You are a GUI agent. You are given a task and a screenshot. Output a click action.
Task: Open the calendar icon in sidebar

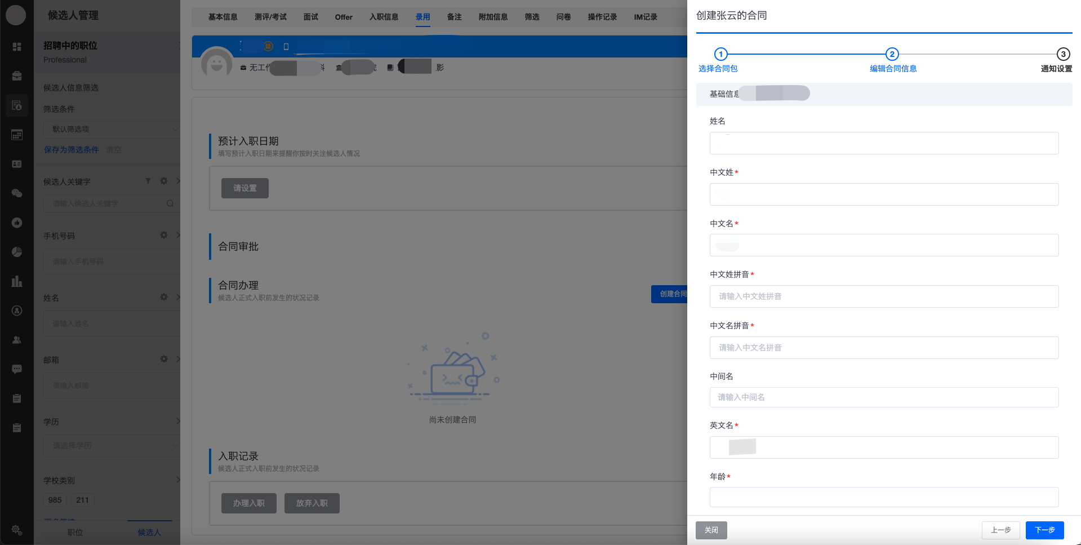pos(17,135)
